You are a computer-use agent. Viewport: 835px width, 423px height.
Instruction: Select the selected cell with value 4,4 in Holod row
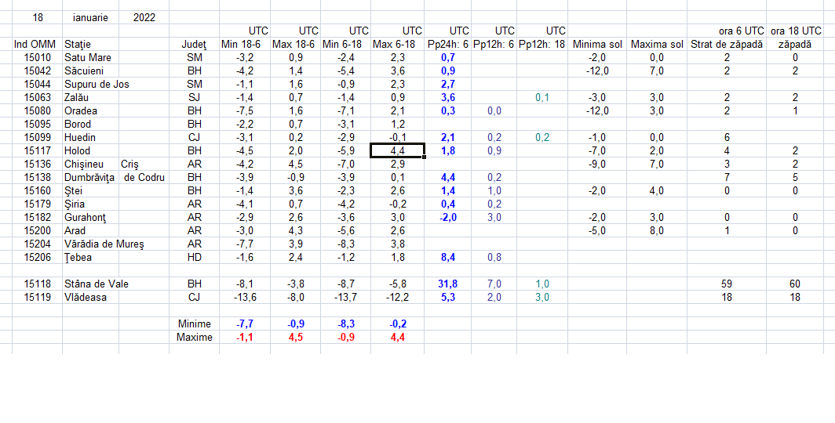[397, 150]
